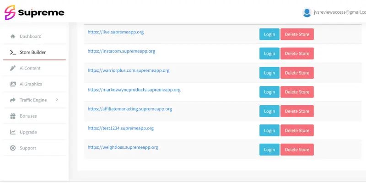Expand the Traffic Engine submenu chevron
The width and height of the screenshot is (366, 183).
tap(57, 100)
